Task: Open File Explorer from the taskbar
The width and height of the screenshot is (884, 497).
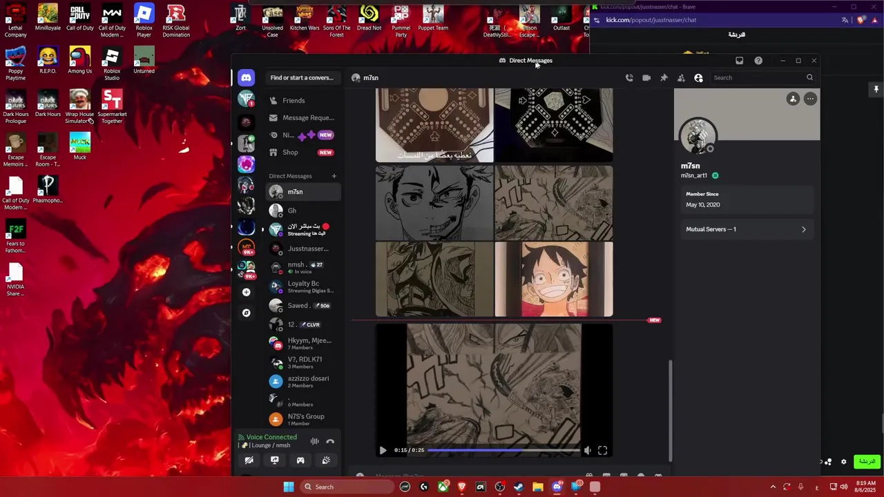Action: click(537, 487)
